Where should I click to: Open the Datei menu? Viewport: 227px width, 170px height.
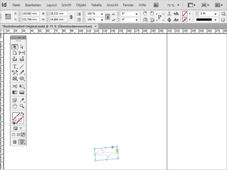click(x=16, y=5)
